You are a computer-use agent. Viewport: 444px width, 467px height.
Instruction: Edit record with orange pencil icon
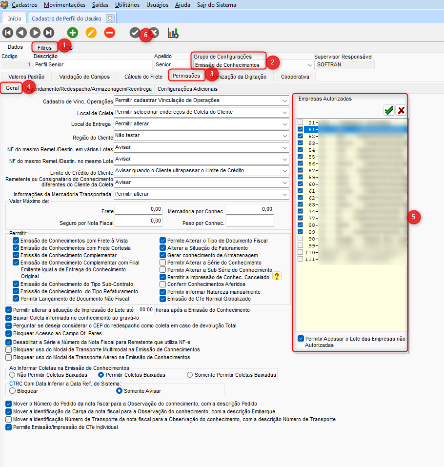[x=91, y=33]
